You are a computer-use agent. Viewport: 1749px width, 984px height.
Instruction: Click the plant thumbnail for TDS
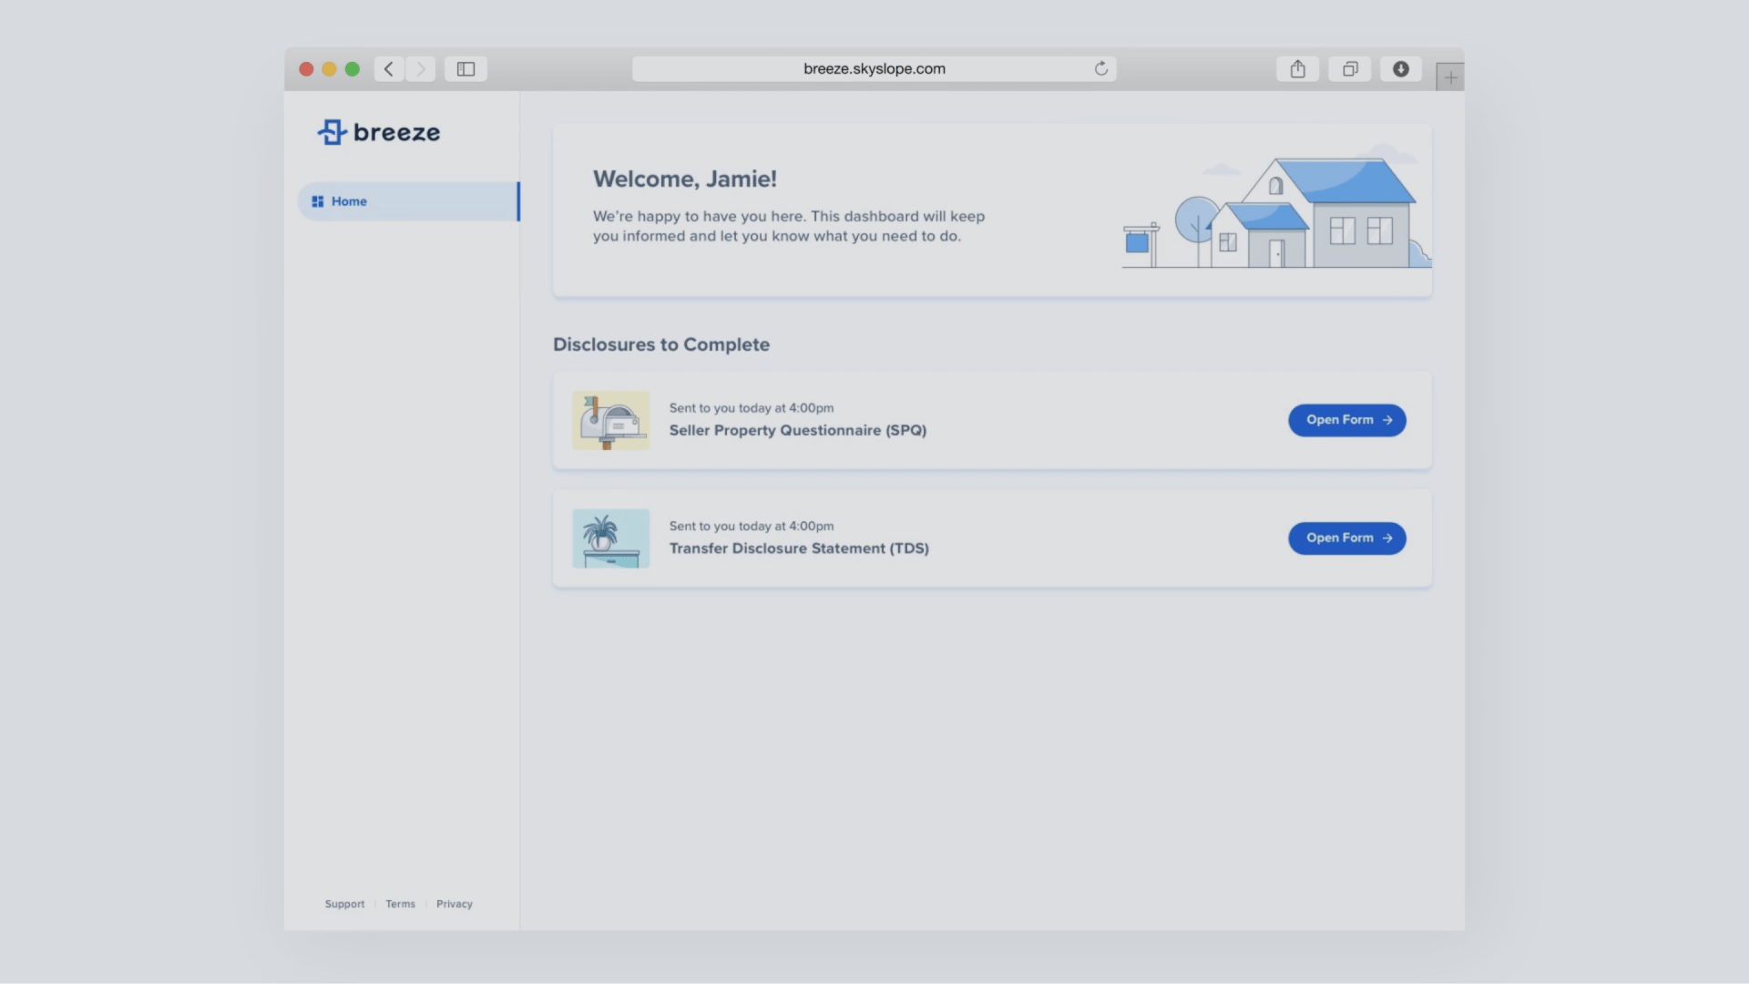point(610,538)
